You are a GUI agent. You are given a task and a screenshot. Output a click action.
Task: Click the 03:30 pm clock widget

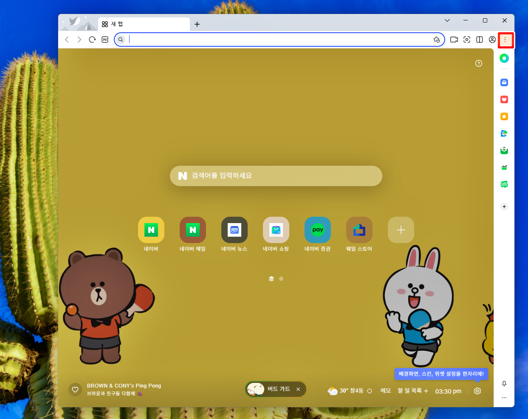click(x=448, y=391)
